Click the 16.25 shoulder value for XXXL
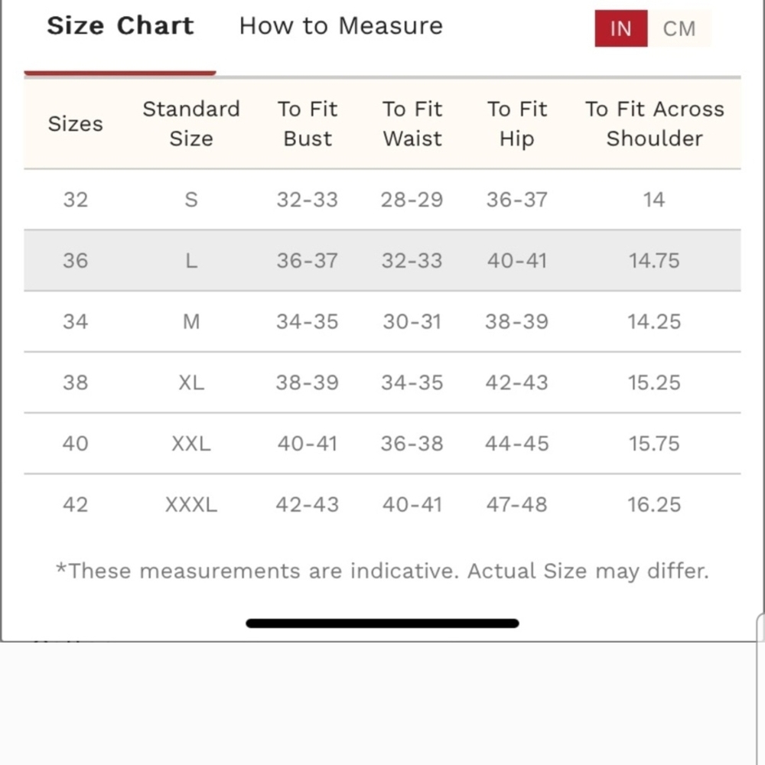The image size is (765, 765). click(x=654, y=504)
